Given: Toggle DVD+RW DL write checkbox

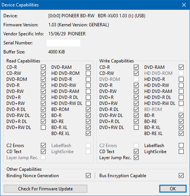Looking at the screenshot, I should [136, 128].
